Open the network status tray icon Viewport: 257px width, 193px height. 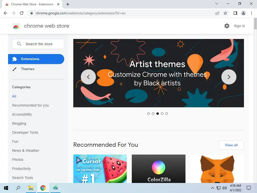(219, 188)
